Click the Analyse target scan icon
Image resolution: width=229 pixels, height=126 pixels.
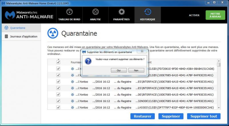tap(95, 12)
